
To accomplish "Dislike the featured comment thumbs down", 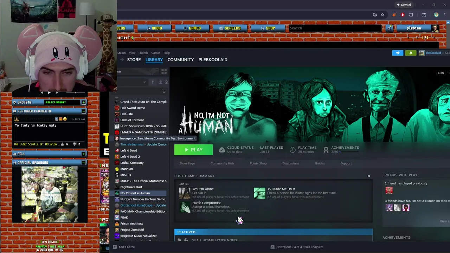I will coord(75,144).
